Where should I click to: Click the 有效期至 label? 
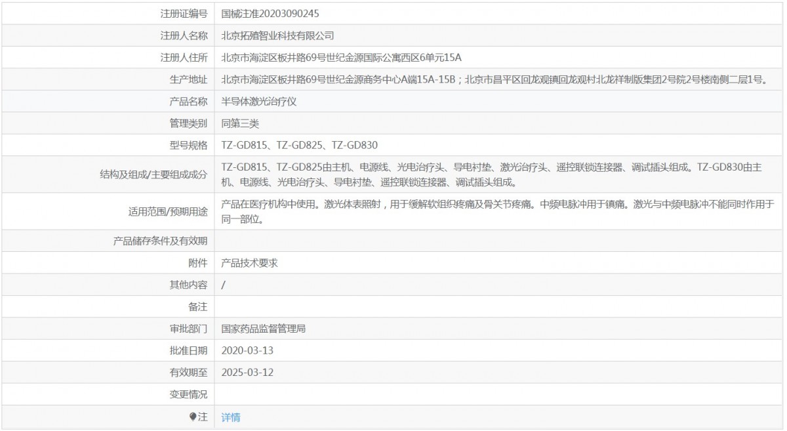tap(188, 372)
